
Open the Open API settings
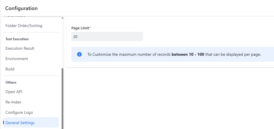point(14,92)
